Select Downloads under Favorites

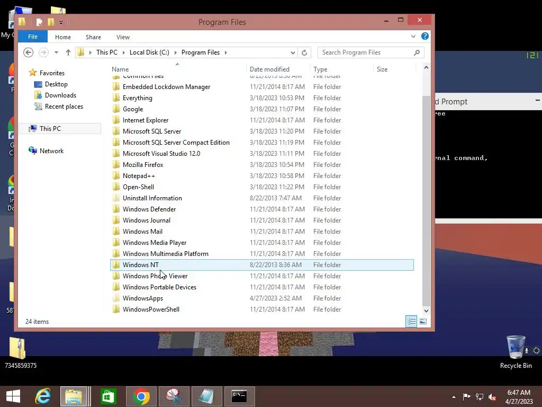coord(60,95)
